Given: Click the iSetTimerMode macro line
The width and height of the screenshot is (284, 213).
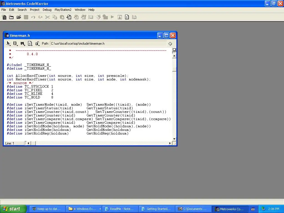Looking at the screenshot, I should [79, 105].
